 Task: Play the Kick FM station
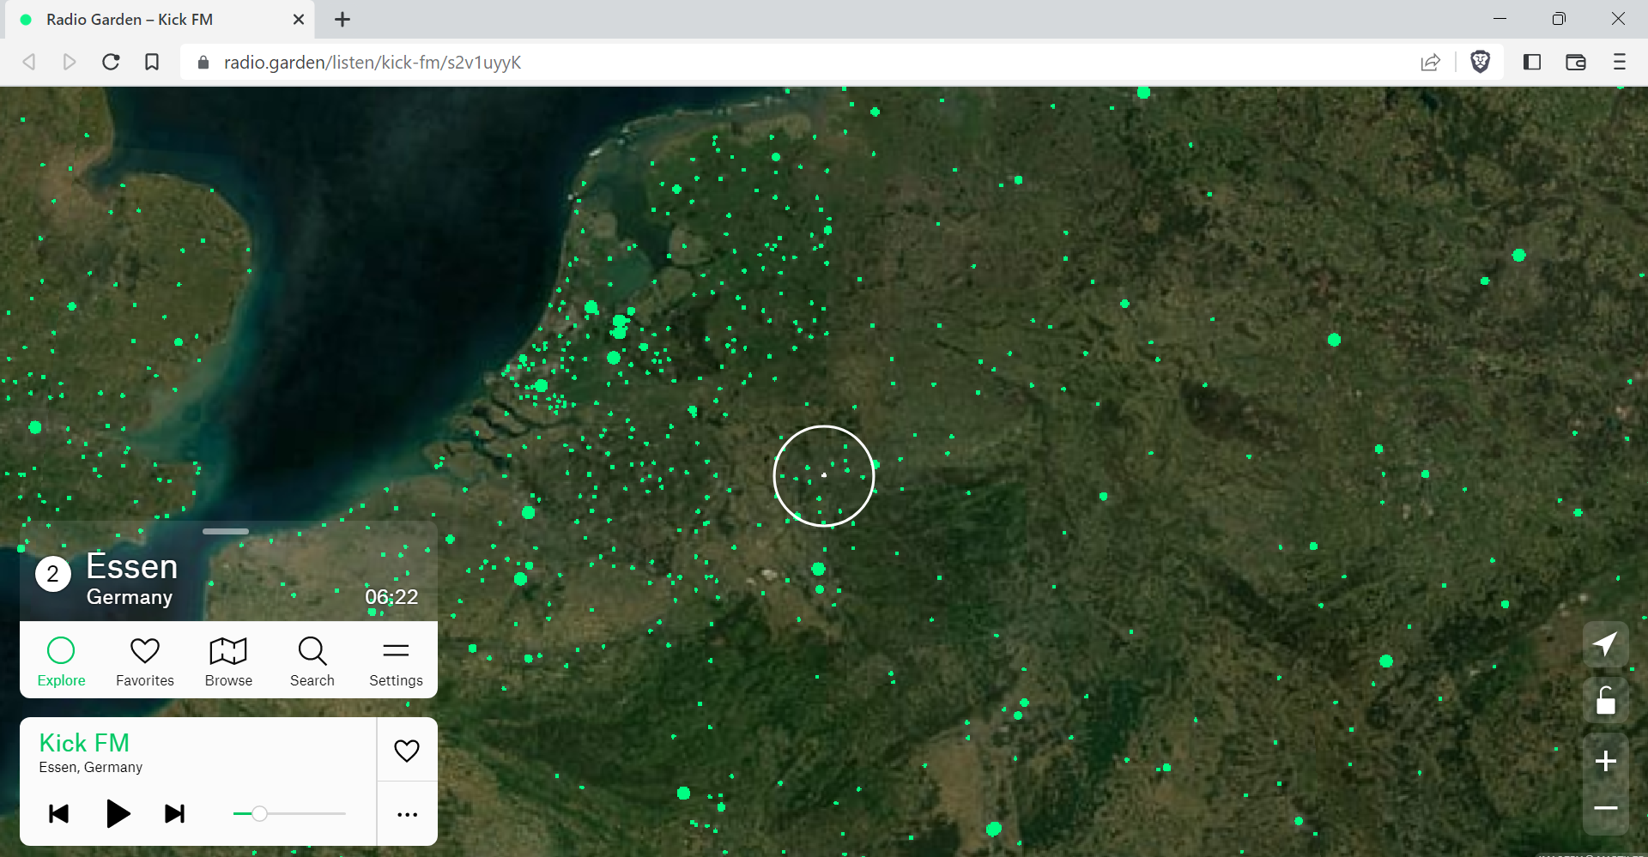118,813
